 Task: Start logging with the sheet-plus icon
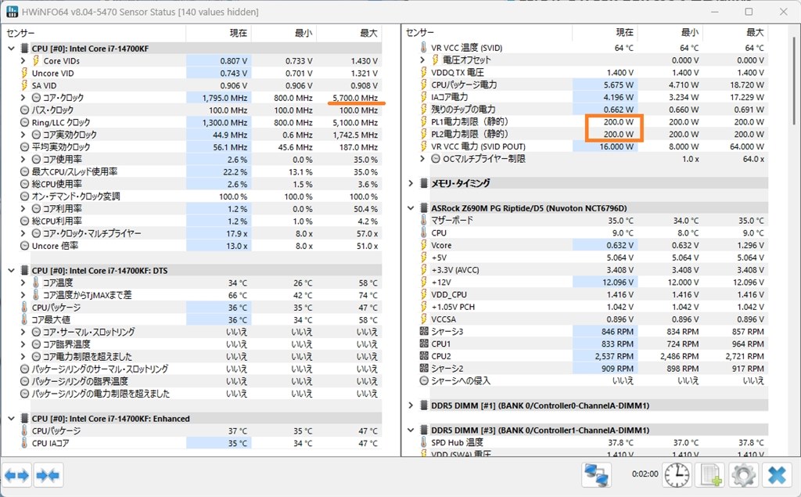(710, 475)
